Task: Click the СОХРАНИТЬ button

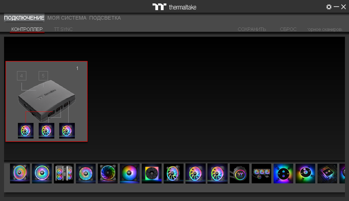Action: (252, 29)
